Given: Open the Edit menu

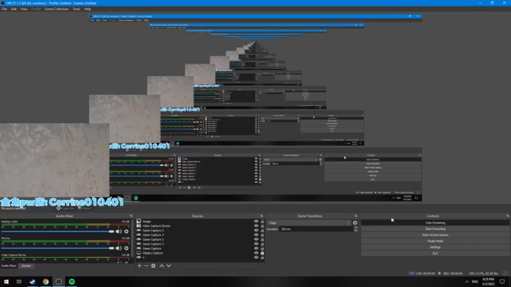Looking at the screenshot, I should (x=13, y=9).
